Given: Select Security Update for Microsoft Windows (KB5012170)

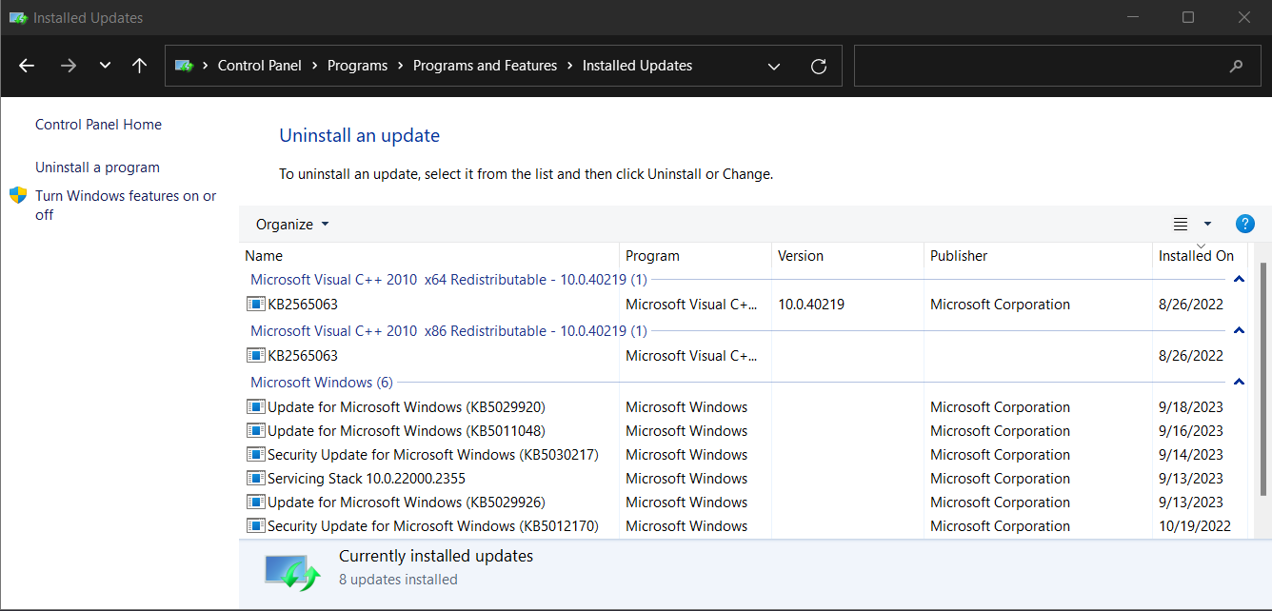Looking at the screenshot, I should tap(433, 526).
